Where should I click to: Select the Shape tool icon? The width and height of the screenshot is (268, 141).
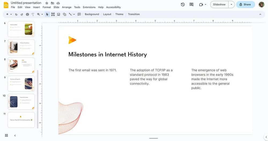[64, 14]
